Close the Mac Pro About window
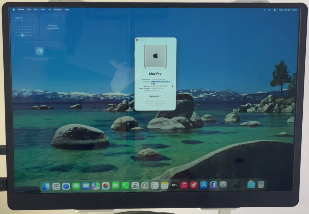The height and width of the screenshot is (214, 309). 137,40
